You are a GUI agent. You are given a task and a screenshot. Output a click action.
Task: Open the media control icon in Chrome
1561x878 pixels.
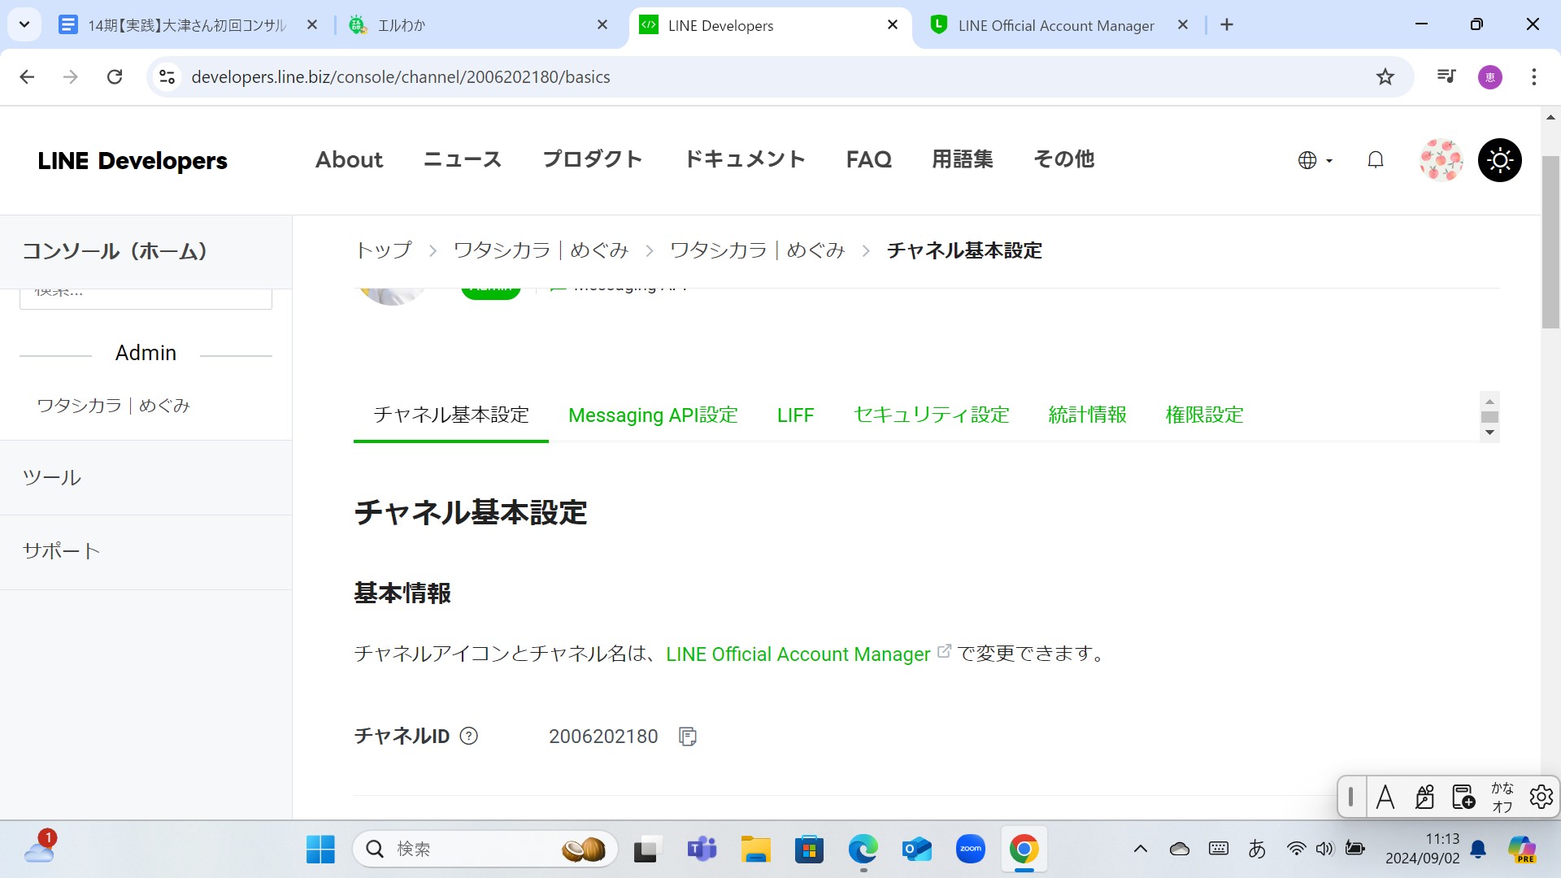tap(1446, 77)
